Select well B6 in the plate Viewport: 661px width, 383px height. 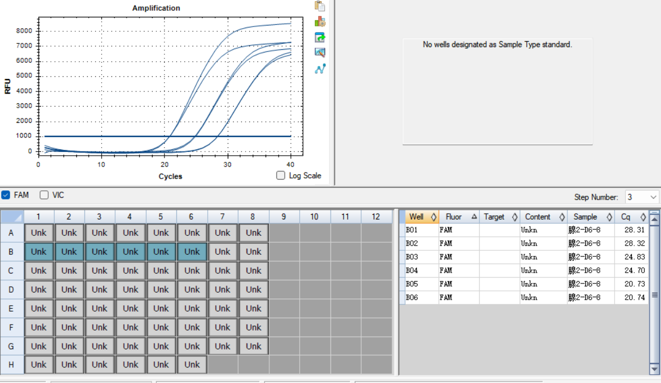click(x=192, y=252)
